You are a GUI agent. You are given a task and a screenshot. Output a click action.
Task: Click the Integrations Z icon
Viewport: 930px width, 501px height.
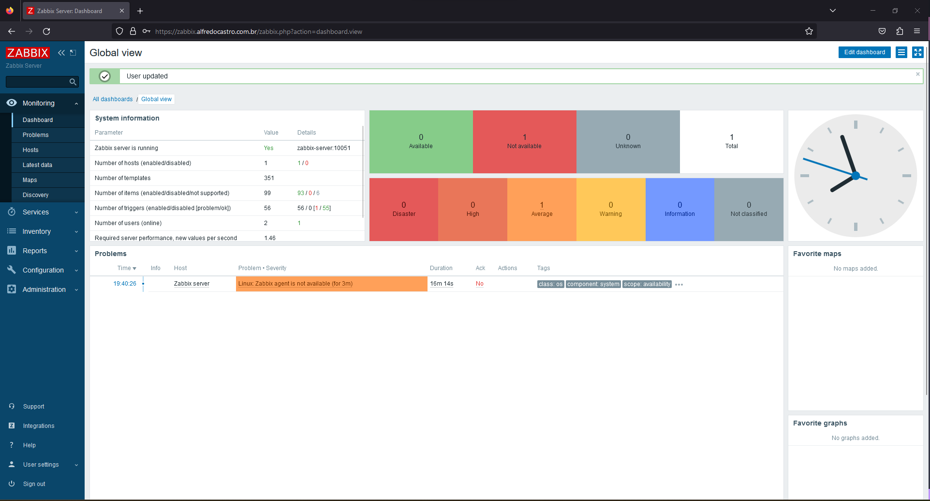click(x=12, y=426)
